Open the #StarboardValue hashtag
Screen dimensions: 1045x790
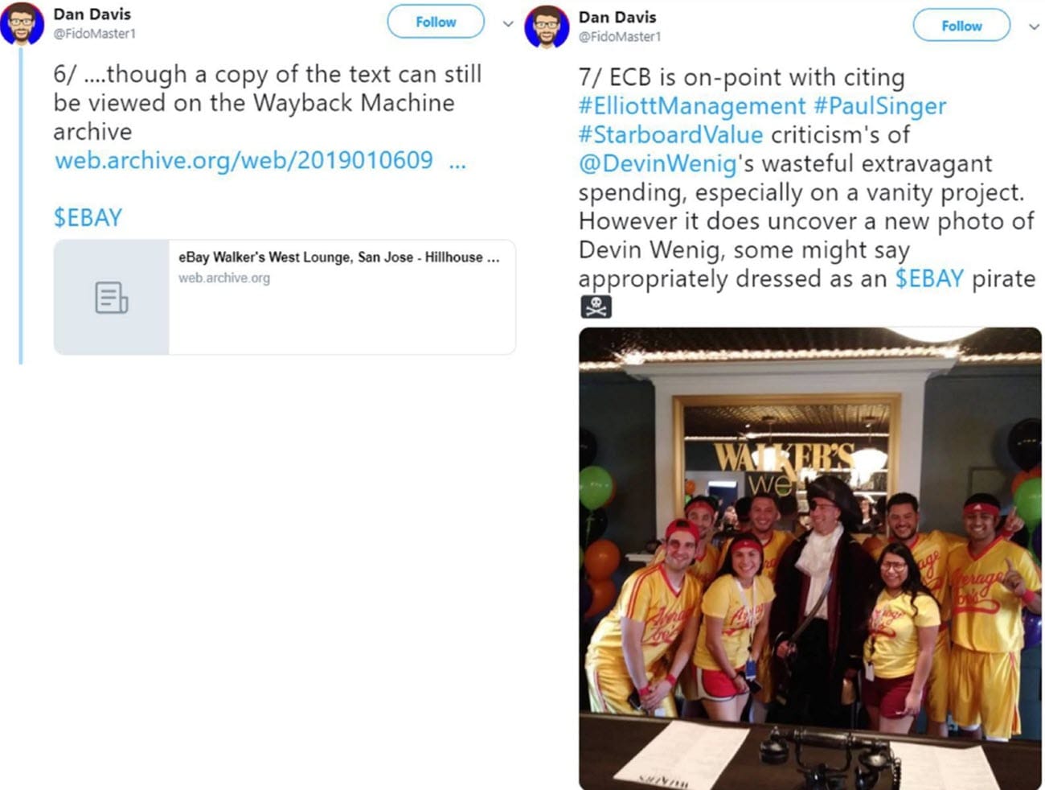(670, 134)
